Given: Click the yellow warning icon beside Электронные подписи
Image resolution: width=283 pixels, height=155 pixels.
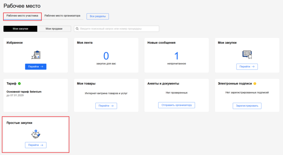Looking at the screenshot, I should point(255,83).
